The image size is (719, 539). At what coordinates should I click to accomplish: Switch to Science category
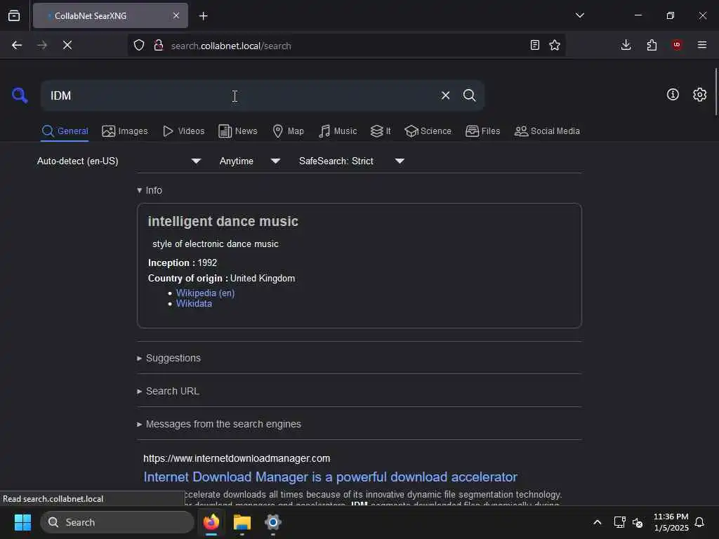coord(428,131)
